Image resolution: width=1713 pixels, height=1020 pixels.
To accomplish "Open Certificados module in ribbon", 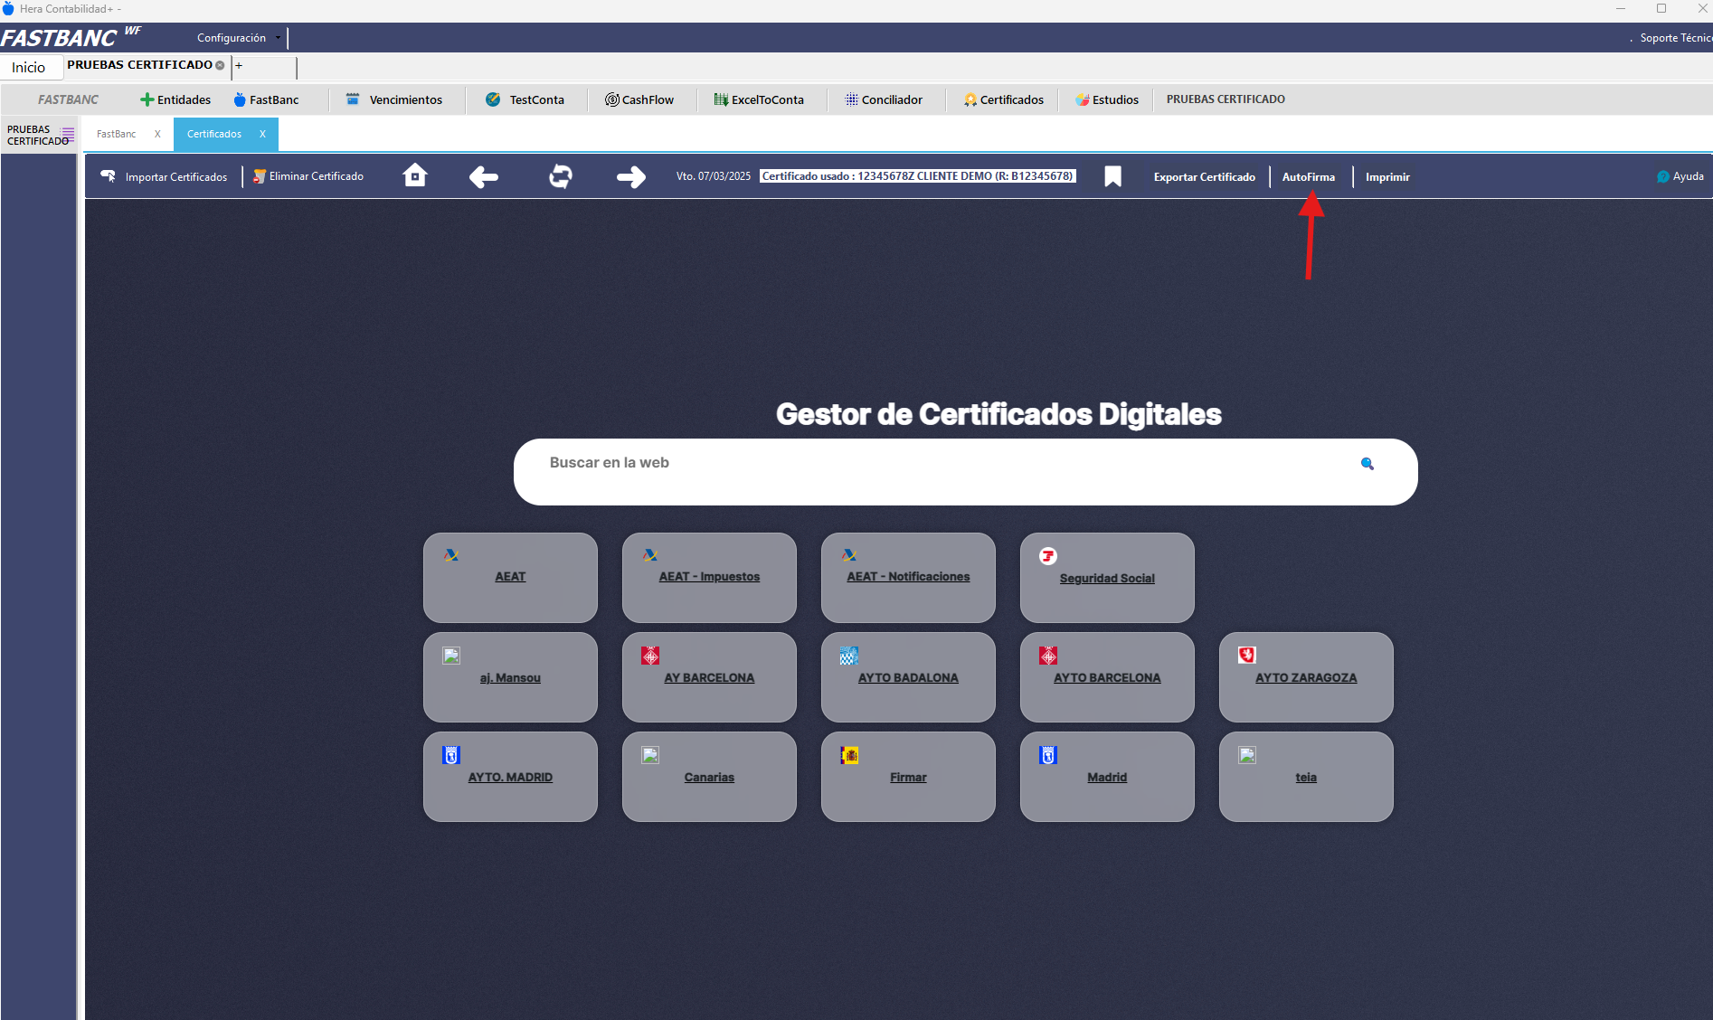I will (x=1004, y=99).
